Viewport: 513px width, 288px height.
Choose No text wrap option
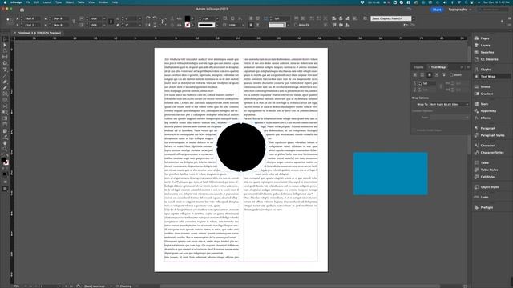click(415, 75)
